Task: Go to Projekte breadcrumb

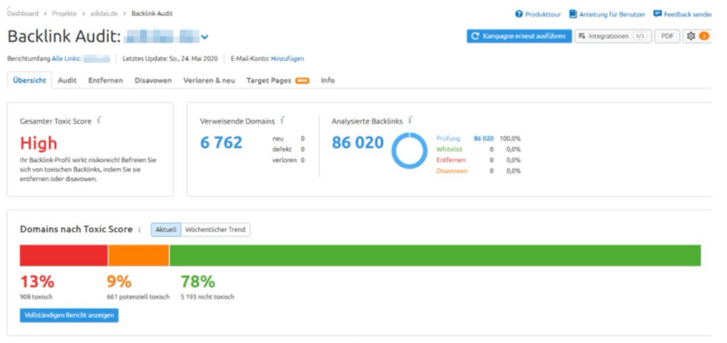Action: click(65, 13)
